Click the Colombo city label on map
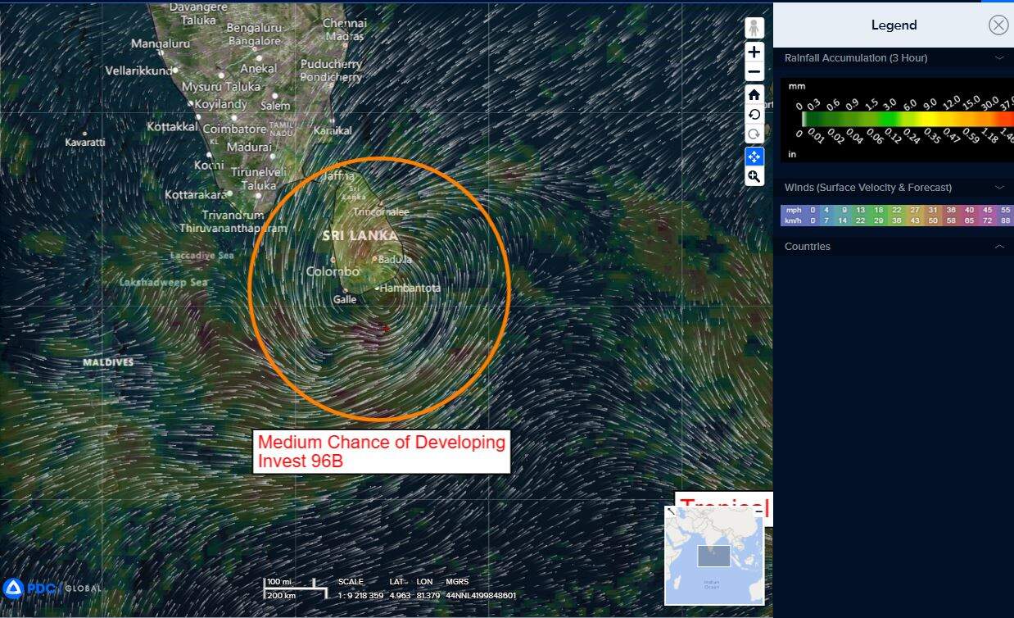 pyautogui.click(x=333, y=271)
